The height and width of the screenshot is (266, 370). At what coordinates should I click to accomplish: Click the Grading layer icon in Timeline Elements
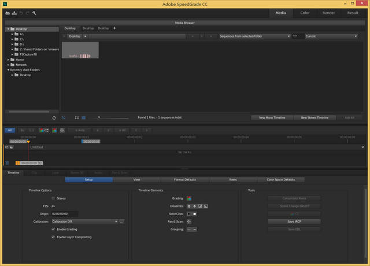point(189,198)
